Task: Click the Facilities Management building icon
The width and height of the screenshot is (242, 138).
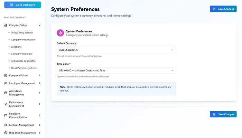Action: (6, 125)
